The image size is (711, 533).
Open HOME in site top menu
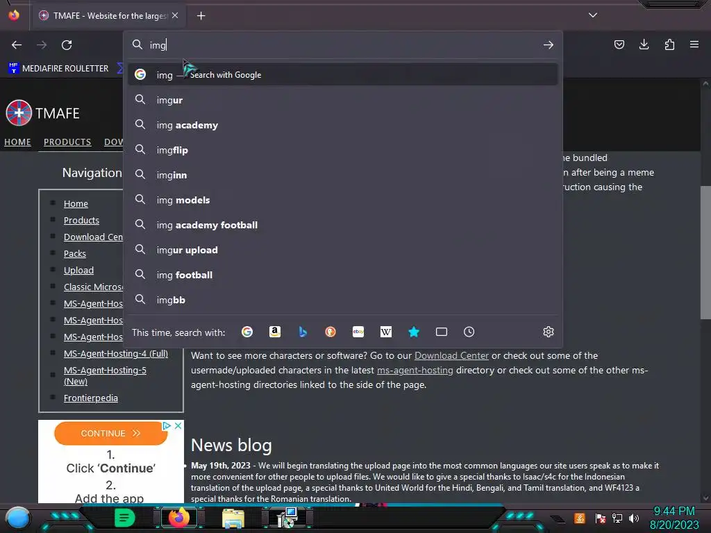click(17, 142)
